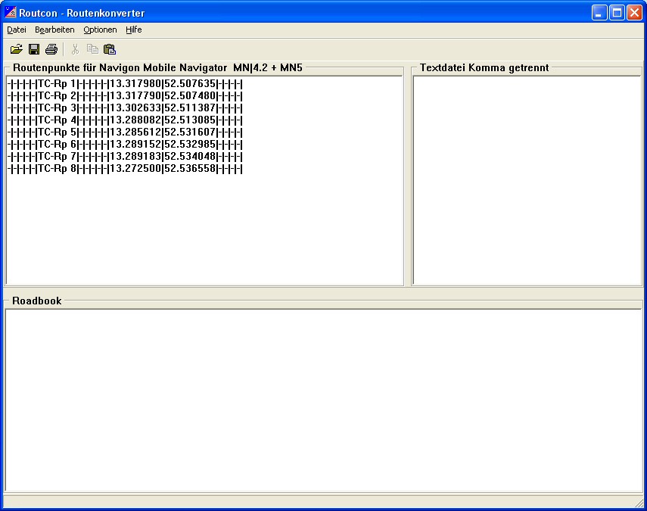This screenshot has height=511, width=647.
Task: Click the window resize grip in status bar
Action: (638, 503)
